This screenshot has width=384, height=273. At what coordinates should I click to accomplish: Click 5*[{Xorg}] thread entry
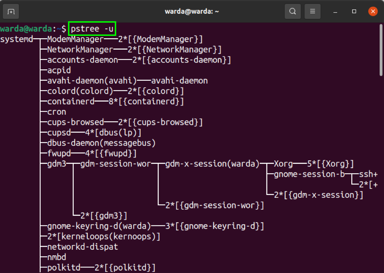point(330,163)
